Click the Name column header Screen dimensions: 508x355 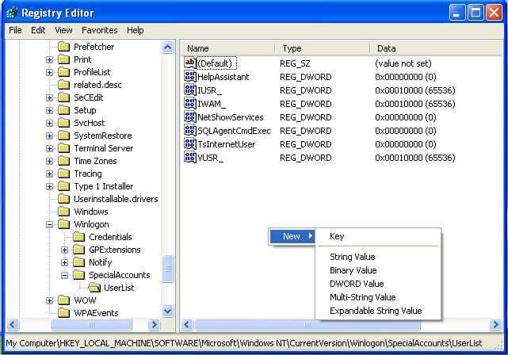(227, 48)
